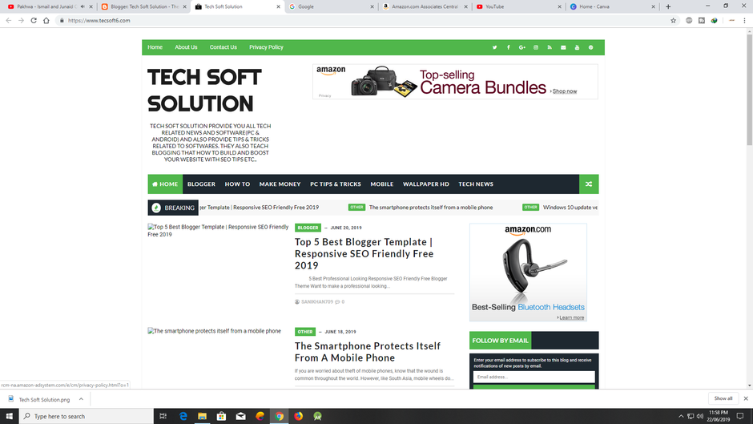
Task: Open the Twitter icon in the top bar
Action: point(494,47)
